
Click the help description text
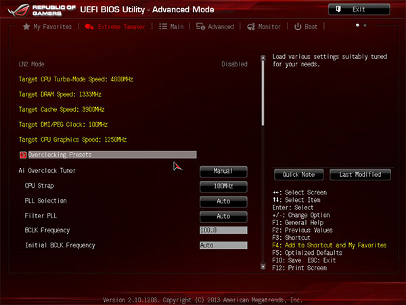[330, 60]
